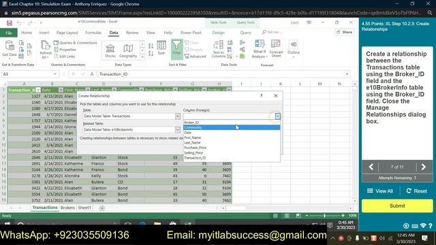Switch to the Review tab
The image size is (436, 245).
click(x=132, y=33)
